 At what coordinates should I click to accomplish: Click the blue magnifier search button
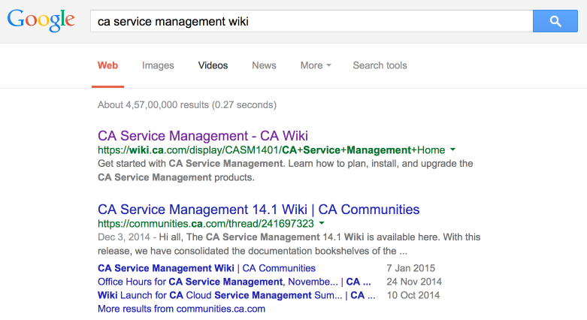(x=555, y=21)
